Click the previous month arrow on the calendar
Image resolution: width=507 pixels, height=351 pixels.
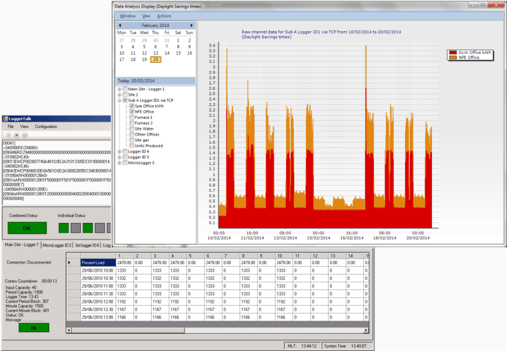pos(120,25)
